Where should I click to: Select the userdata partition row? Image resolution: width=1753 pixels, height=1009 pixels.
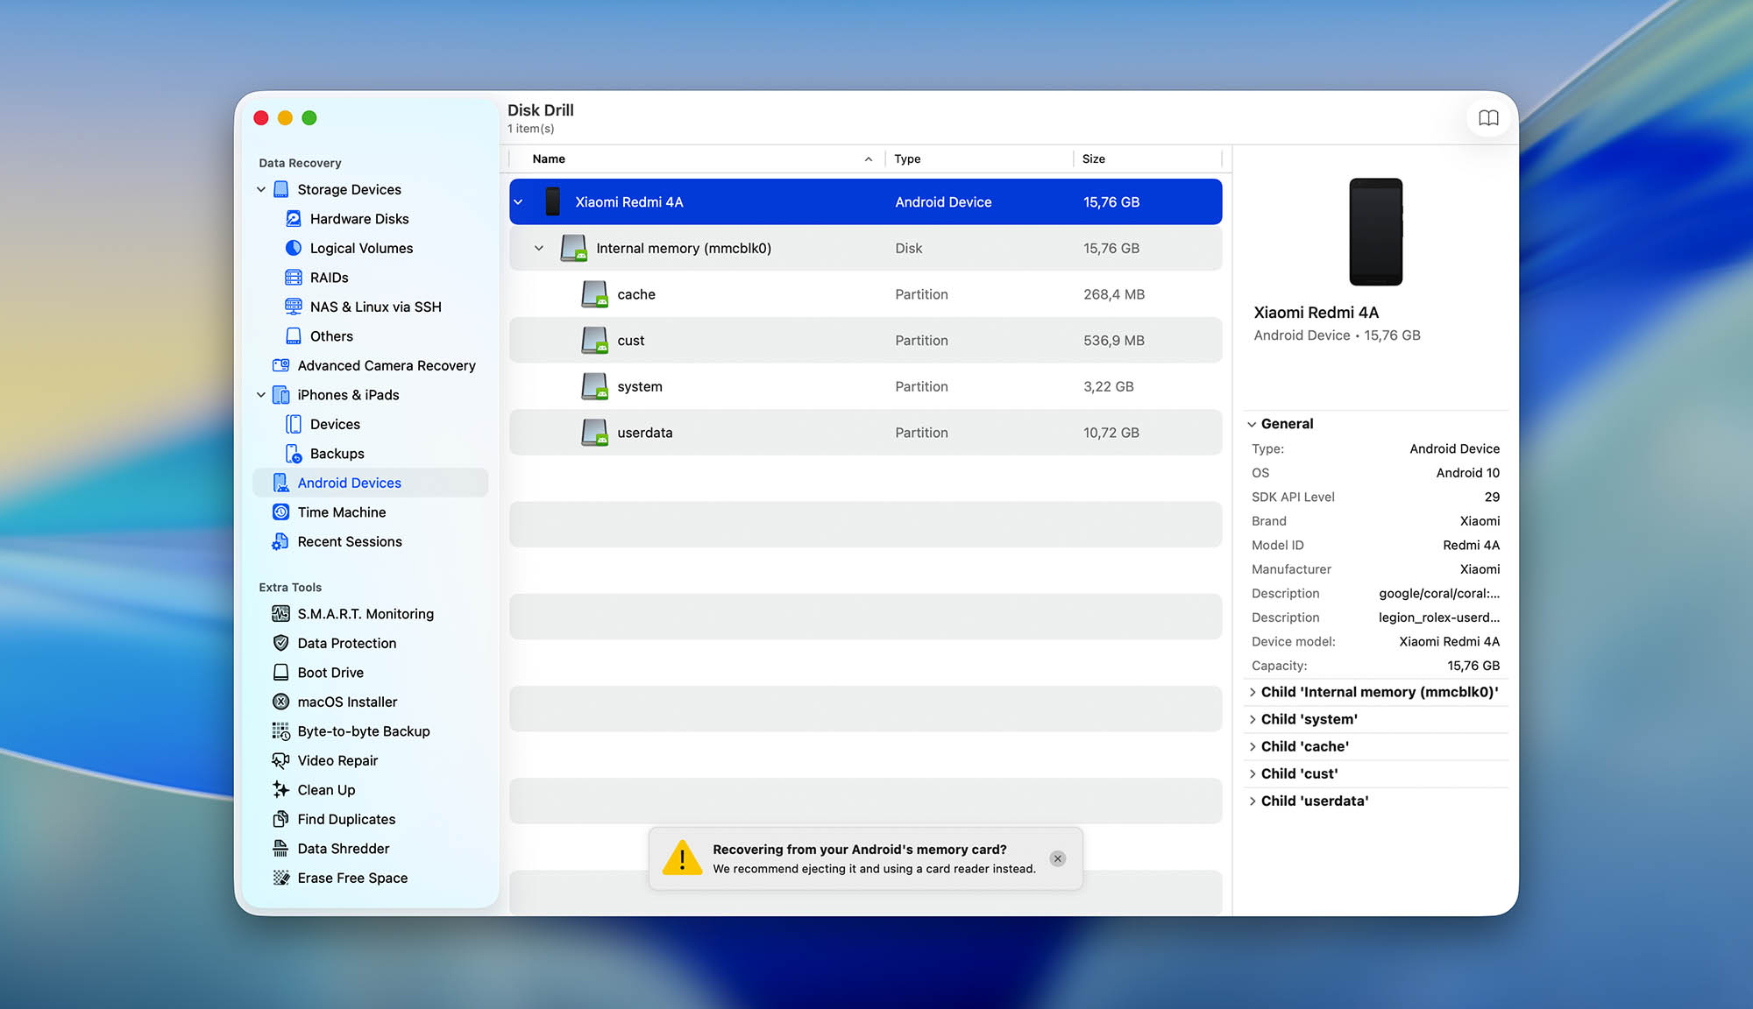click(644, 432)
